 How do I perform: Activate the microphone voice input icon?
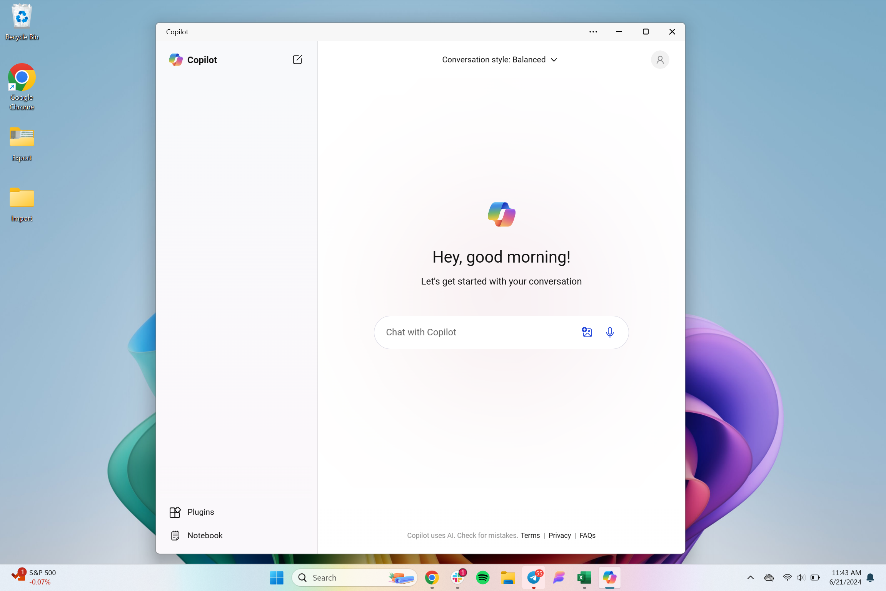click(x=610, y=332)
